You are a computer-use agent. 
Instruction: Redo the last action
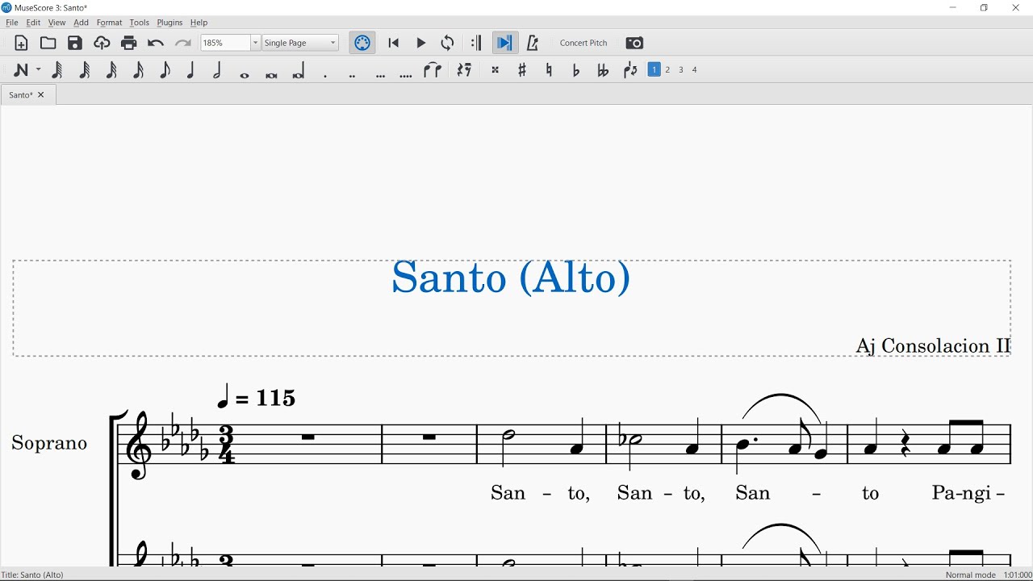click(183, 43)
